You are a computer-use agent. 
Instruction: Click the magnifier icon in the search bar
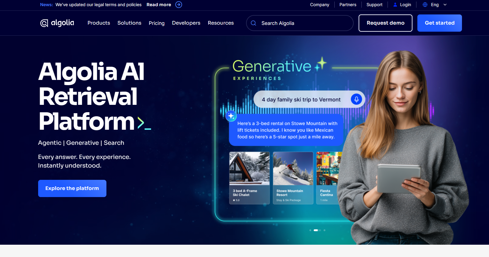tap(253, 23)
